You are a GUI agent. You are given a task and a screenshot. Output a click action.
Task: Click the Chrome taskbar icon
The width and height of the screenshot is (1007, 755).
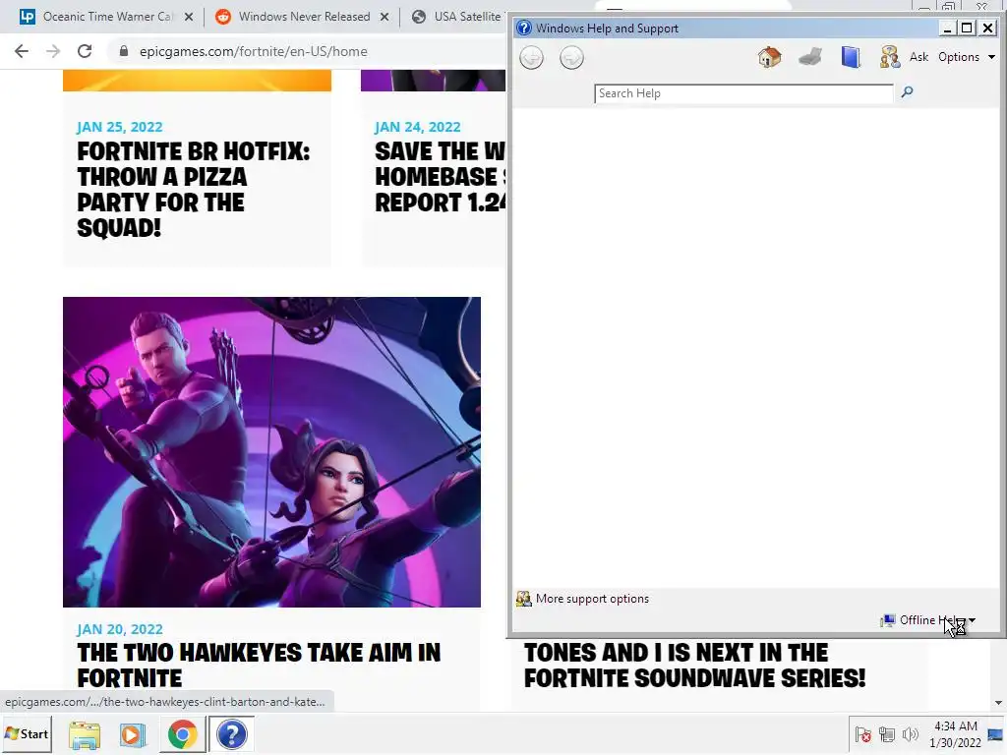click(182, 734)
